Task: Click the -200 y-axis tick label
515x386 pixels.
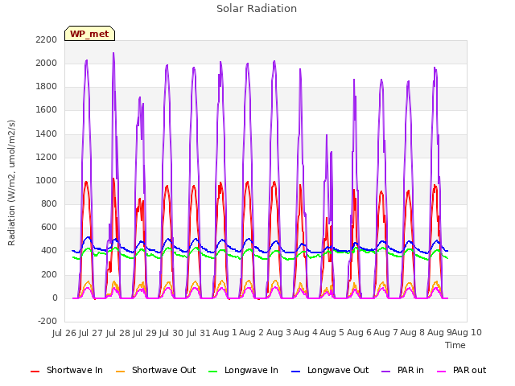Action: (47, 321)
